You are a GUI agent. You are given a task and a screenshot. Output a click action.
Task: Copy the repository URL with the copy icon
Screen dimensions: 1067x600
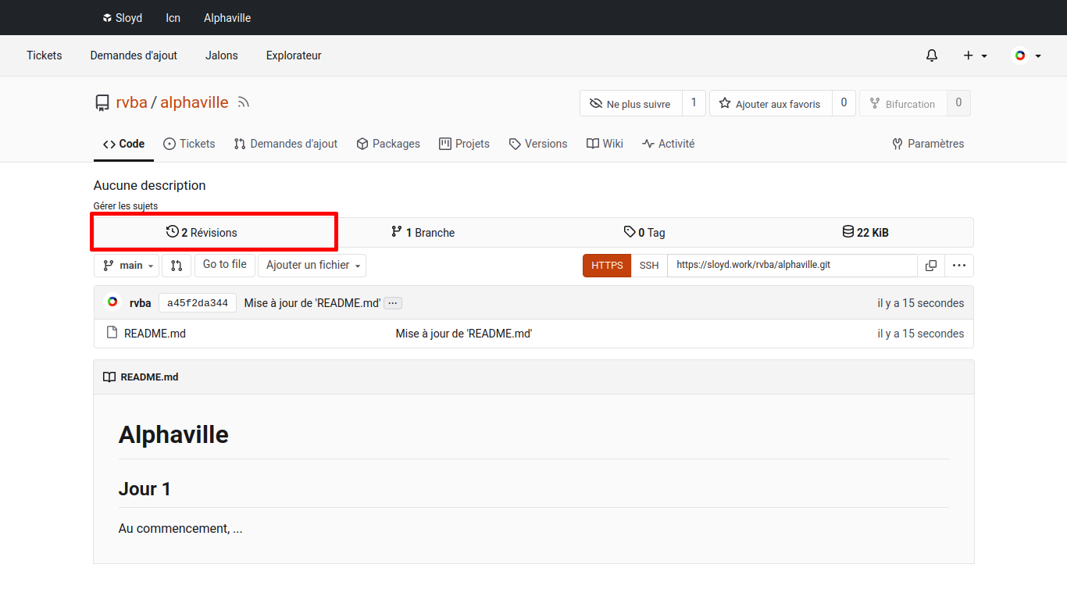930,266
